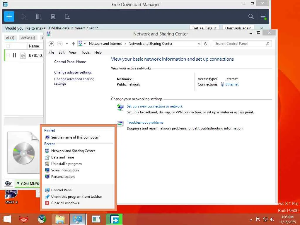
Task: Open Date and Time from jump list
Action: [x=78, y=157]
